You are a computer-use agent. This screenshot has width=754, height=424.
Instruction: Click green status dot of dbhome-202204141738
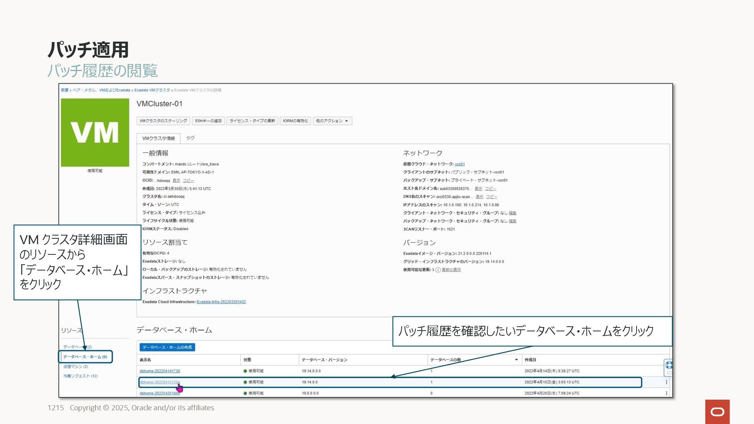click(245, 371)
